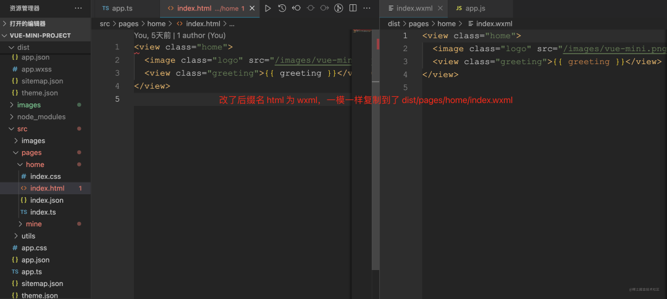This screenshot has width=667, height=299.
Task: Split the editor with the split icon
Action: (353, 8)
